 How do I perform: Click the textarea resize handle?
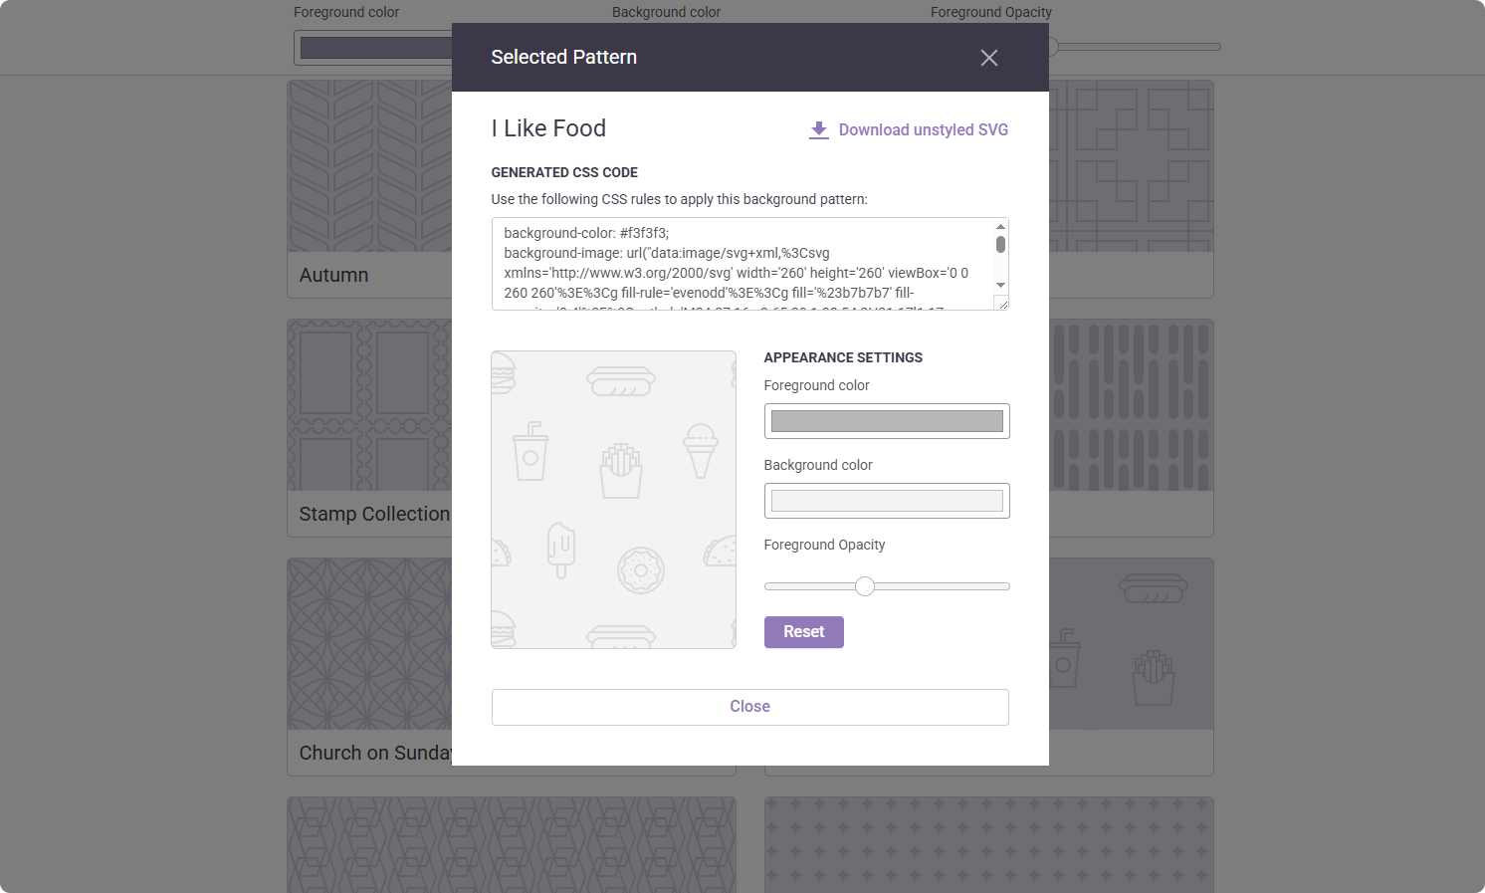pyautogui.click(x=1001, y=303)
